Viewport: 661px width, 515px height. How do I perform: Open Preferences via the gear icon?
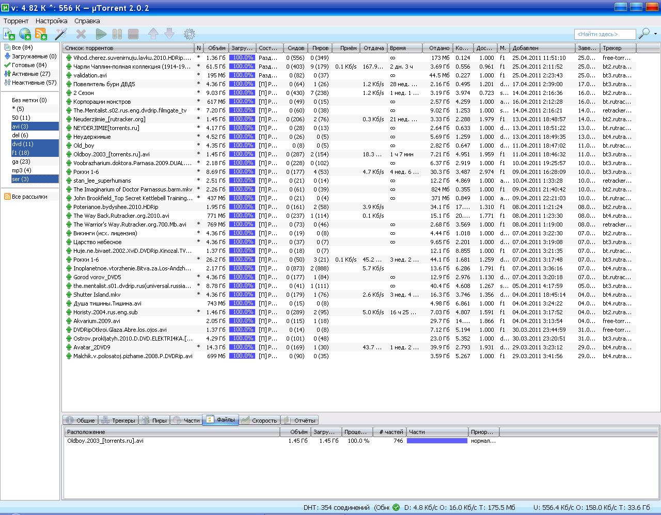(x=190, y=34)
